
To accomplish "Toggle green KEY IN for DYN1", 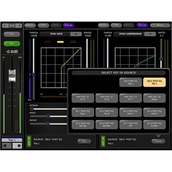I will (29, 142).
